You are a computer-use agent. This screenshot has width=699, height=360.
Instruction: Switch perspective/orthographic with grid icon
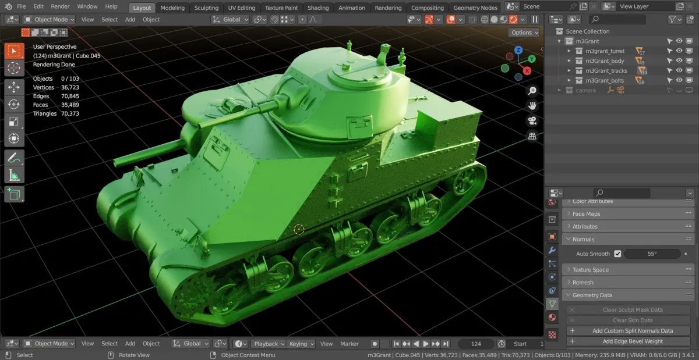click(x=532, y=136)
